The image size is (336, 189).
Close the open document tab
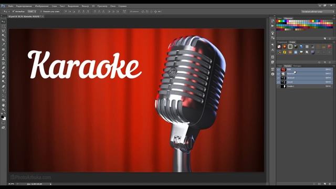(x=43, y=16)
